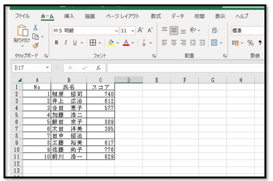
Task: Open the 配置 dialog launcher
Action: tap(225, 56)
